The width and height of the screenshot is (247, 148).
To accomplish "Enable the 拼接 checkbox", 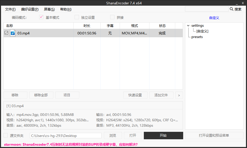I will [112, 17].
